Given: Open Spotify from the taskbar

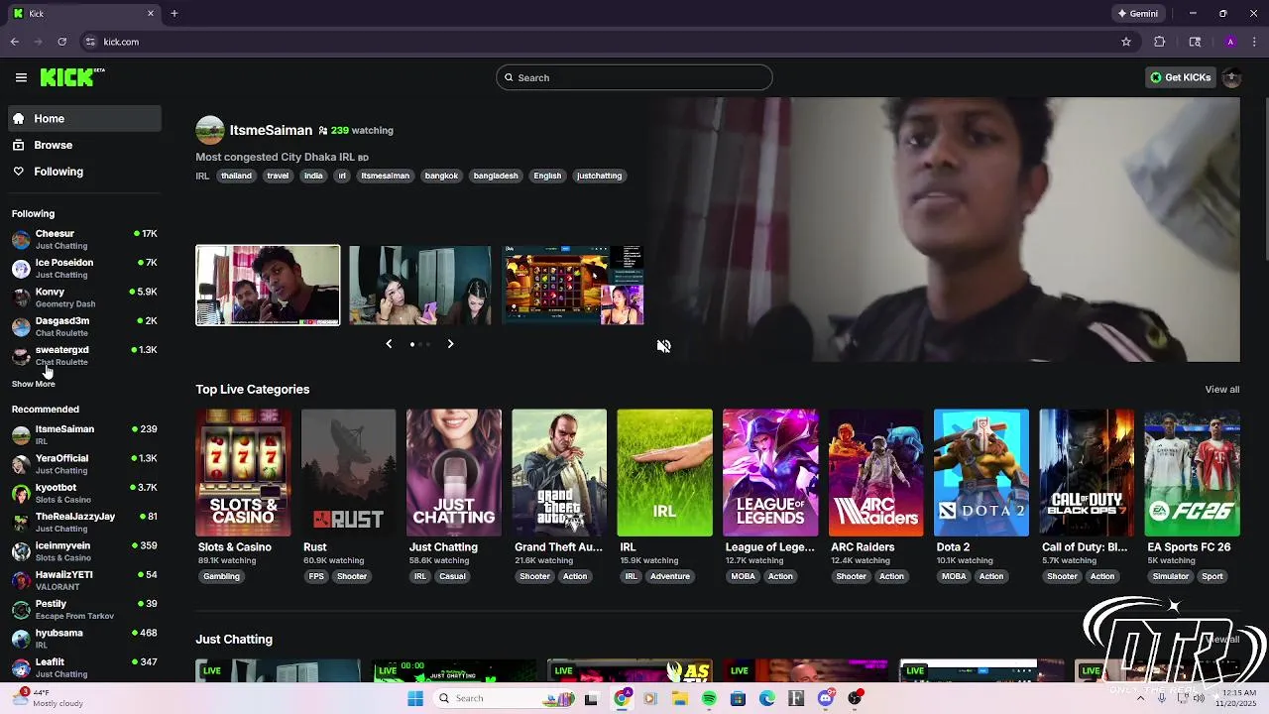Looking at the screenshot, I should click(709, 698).
